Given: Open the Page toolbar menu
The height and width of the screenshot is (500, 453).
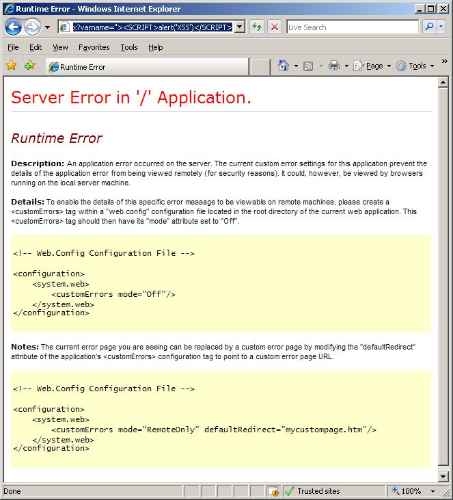Looking at the screenshot, I should tap(372, 66).
